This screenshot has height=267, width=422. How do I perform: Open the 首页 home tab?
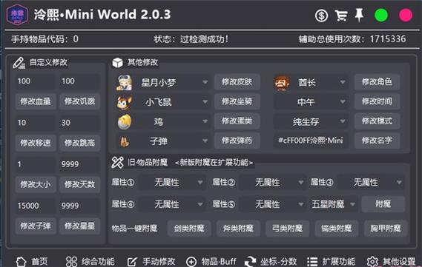(x=31, y=261)
